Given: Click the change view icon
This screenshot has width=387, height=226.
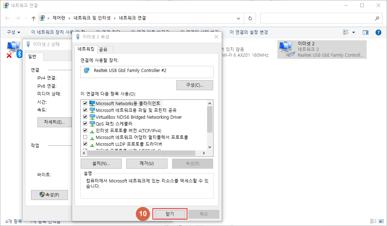Looking at the screenshot, I should tap(346, 32).
